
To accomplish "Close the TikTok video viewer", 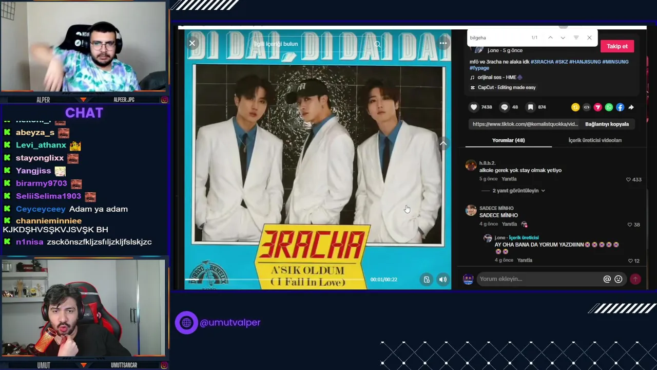I will click(192, 44).
